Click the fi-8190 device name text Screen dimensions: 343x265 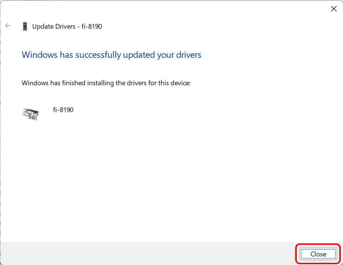coord(63,110)
